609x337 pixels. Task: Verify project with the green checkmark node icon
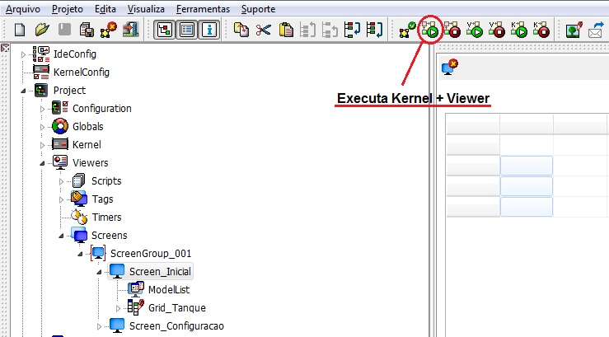(x=407, y=30)
